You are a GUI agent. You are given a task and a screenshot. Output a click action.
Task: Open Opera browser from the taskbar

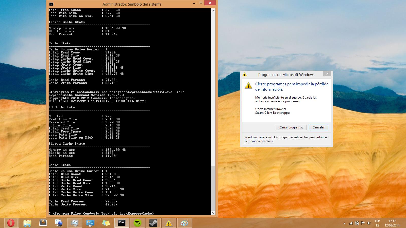pos(11,223)
